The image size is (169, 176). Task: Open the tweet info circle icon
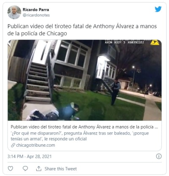tap(159, 156)
